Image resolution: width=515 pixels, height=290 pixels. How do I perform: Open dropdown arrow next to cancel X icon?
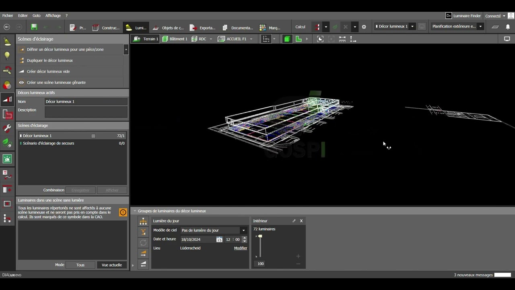[354, 27]
